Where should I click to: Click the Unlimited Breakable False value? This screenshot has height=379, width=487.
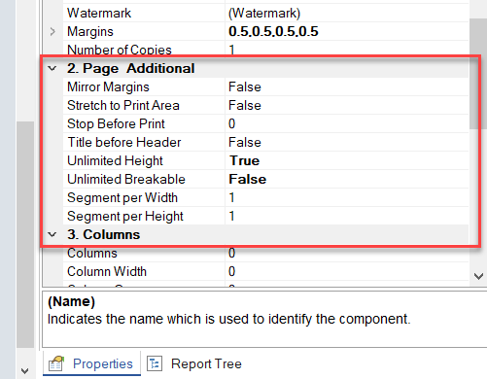[347, 179]
